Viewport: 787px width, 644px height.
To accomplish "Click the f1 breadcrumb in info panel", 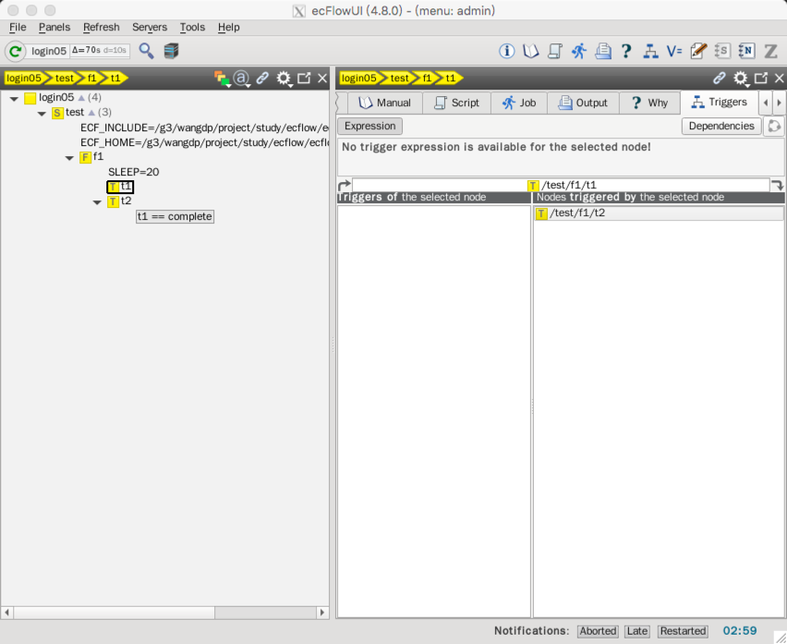I will click(x=427, y=79).
